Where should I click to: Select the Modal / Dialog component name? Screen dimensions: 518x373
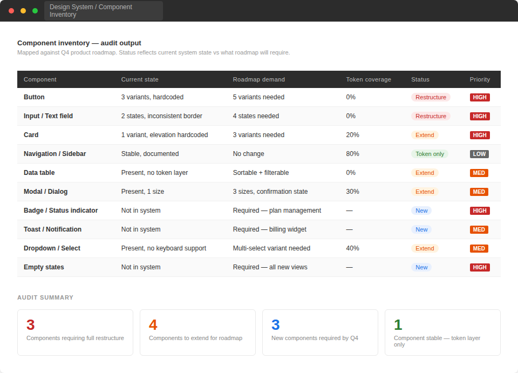click(x=45, y=191)
